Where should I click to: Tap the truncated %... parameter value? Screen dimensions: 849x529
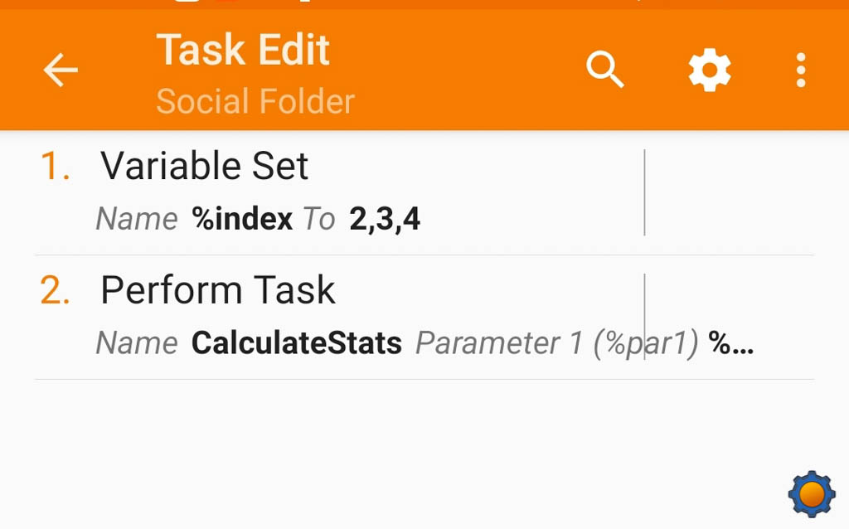pos(731,342)
